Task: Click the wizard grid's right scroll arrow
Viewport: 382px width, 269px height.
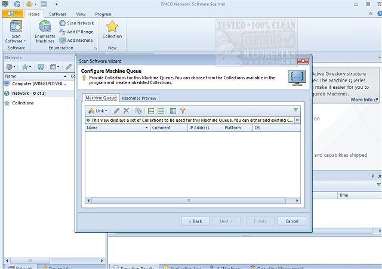Action: point(297,200)
